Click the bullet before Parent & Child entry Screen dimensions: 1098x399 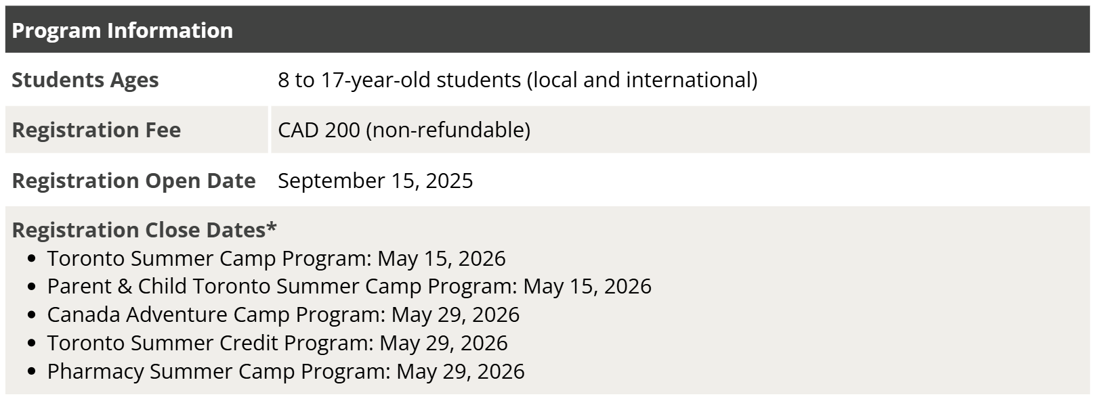(31, 287)
